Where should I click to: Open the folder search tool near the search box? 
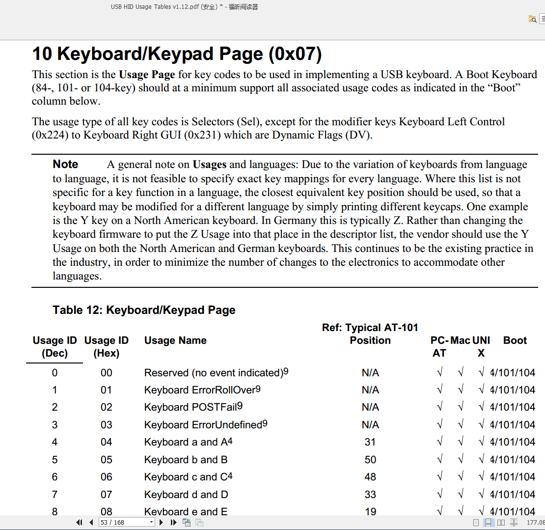[533, 19]
